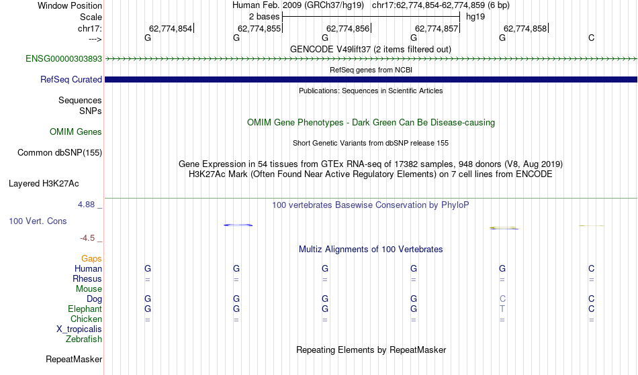This screenshot has height=375, width=638.
Task: Click the strand direction arrow --> label
Action: pos(95,39)
